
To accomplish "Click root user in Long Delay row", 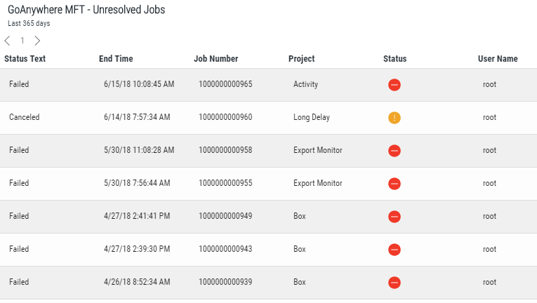I will (489, 117).
